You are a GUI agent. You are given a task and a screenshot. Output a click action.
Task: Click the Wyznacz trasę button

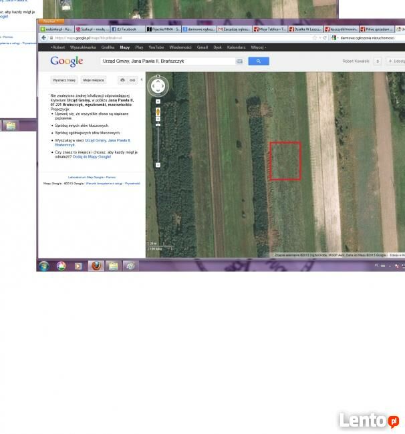64,80
